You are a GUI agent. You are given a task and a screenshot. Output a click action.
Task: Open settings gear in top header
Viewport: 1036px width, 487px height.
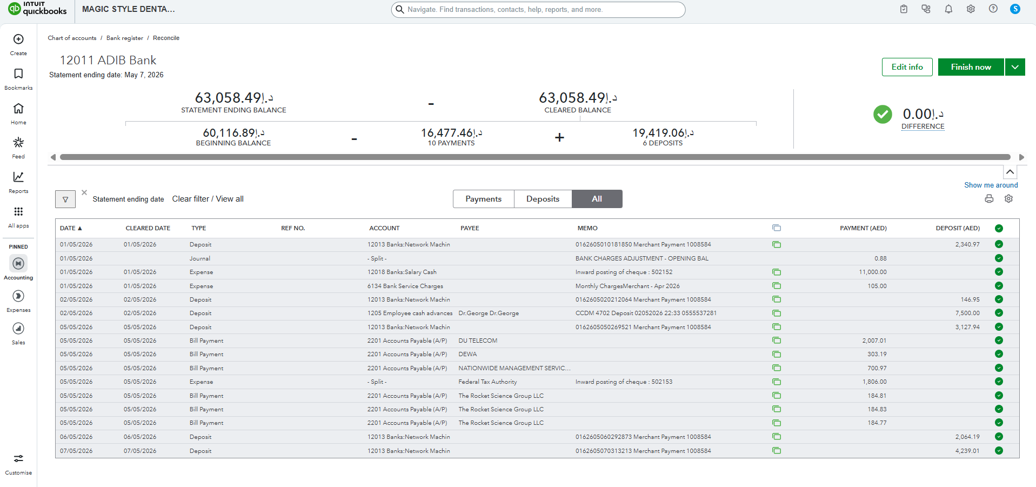[971, 9]
